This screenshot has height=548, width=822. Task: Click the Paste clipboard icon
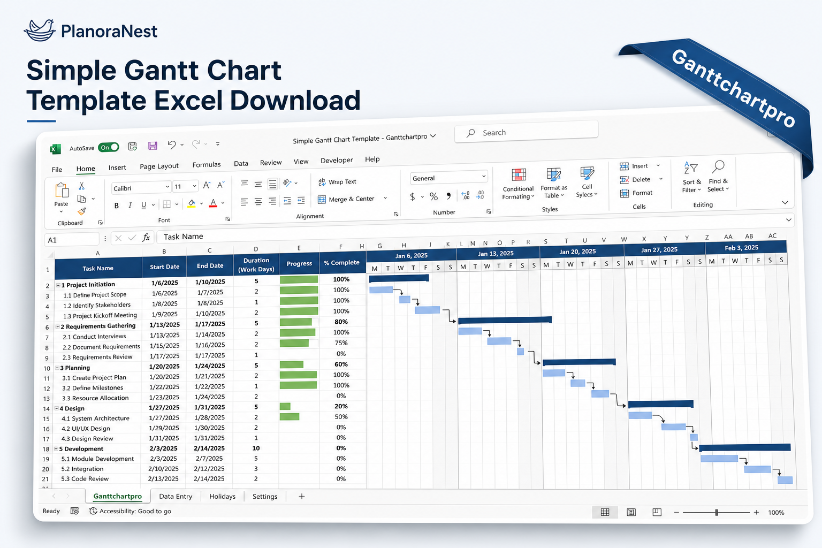tap(62, 191)
